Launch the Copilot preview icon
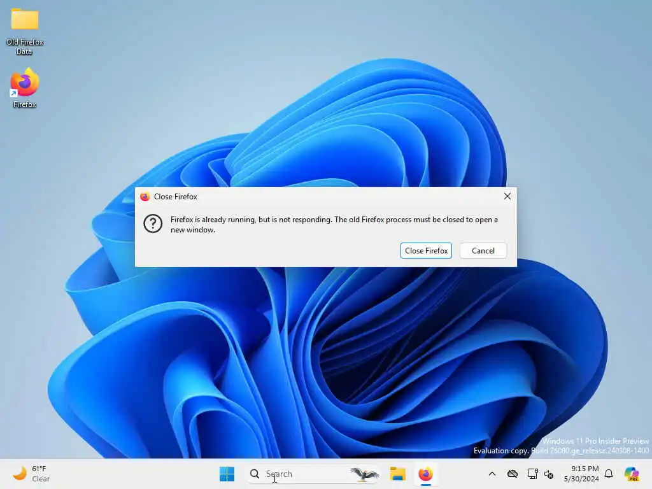This screenshot has height=489, width=652. coord(632,474)
